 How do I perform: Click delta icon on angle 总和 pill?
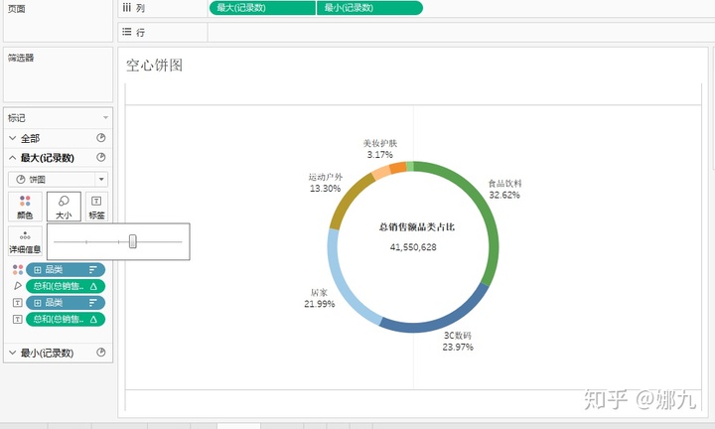[x=93, y=286]
